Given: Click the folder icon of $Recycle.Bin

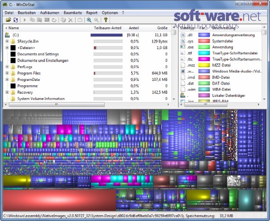Looking at the screenshot, I should click(13, 42).
